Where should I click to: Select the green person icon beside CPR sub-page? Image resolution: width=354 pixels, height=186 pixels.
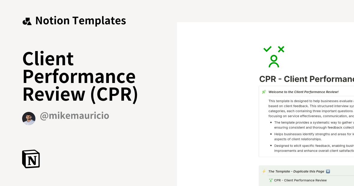(270, 180)
